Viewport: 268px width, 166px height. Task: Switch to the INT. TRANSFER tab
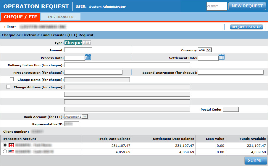point(61,17)
